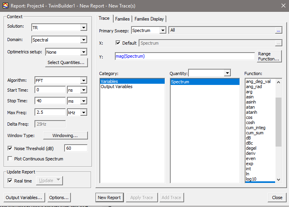
Task: Open the Windowing settings button
Action: pos(65,135)
